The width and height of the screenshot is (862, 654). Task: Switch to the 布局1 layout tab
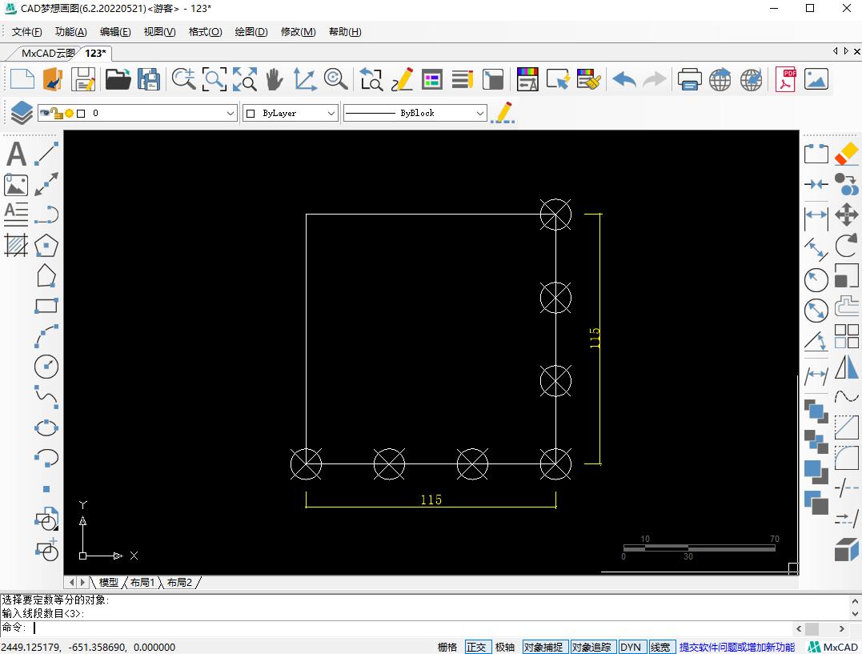(142, 582)
